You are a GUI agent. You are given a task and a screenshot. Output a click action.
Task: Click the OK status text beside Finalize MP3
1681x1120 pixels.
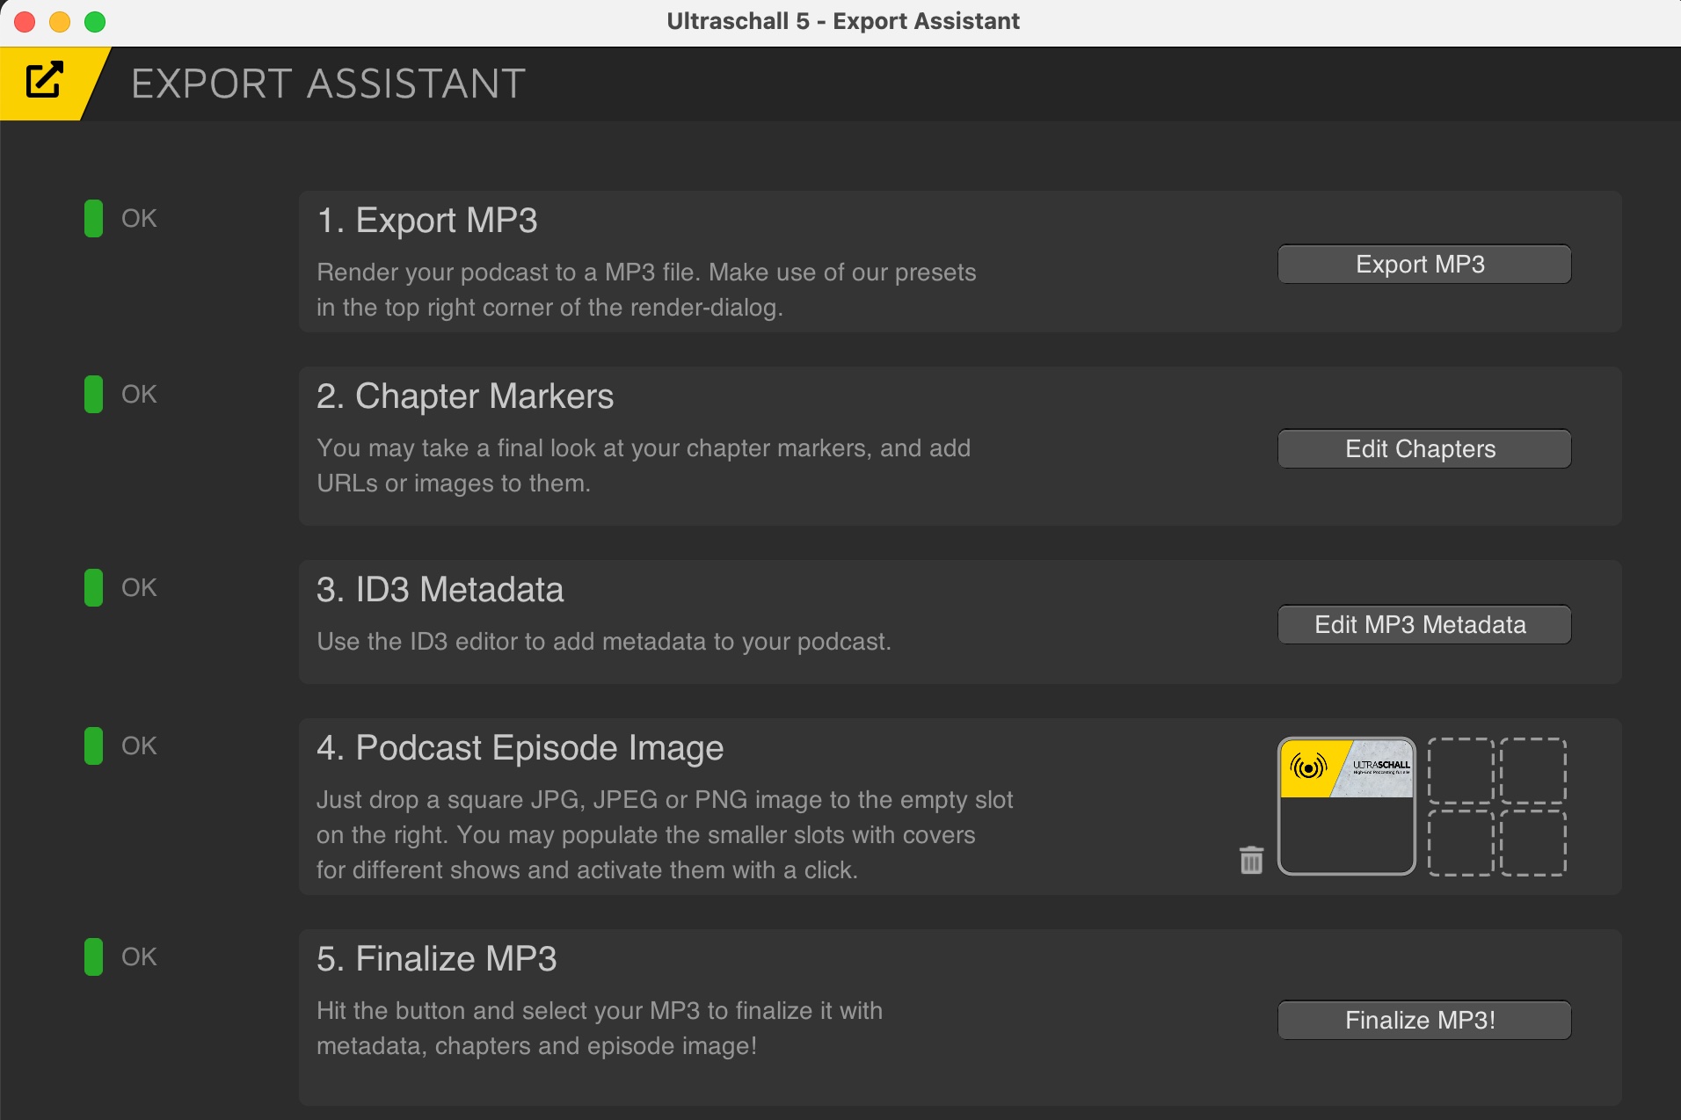(x=139, y=956)
